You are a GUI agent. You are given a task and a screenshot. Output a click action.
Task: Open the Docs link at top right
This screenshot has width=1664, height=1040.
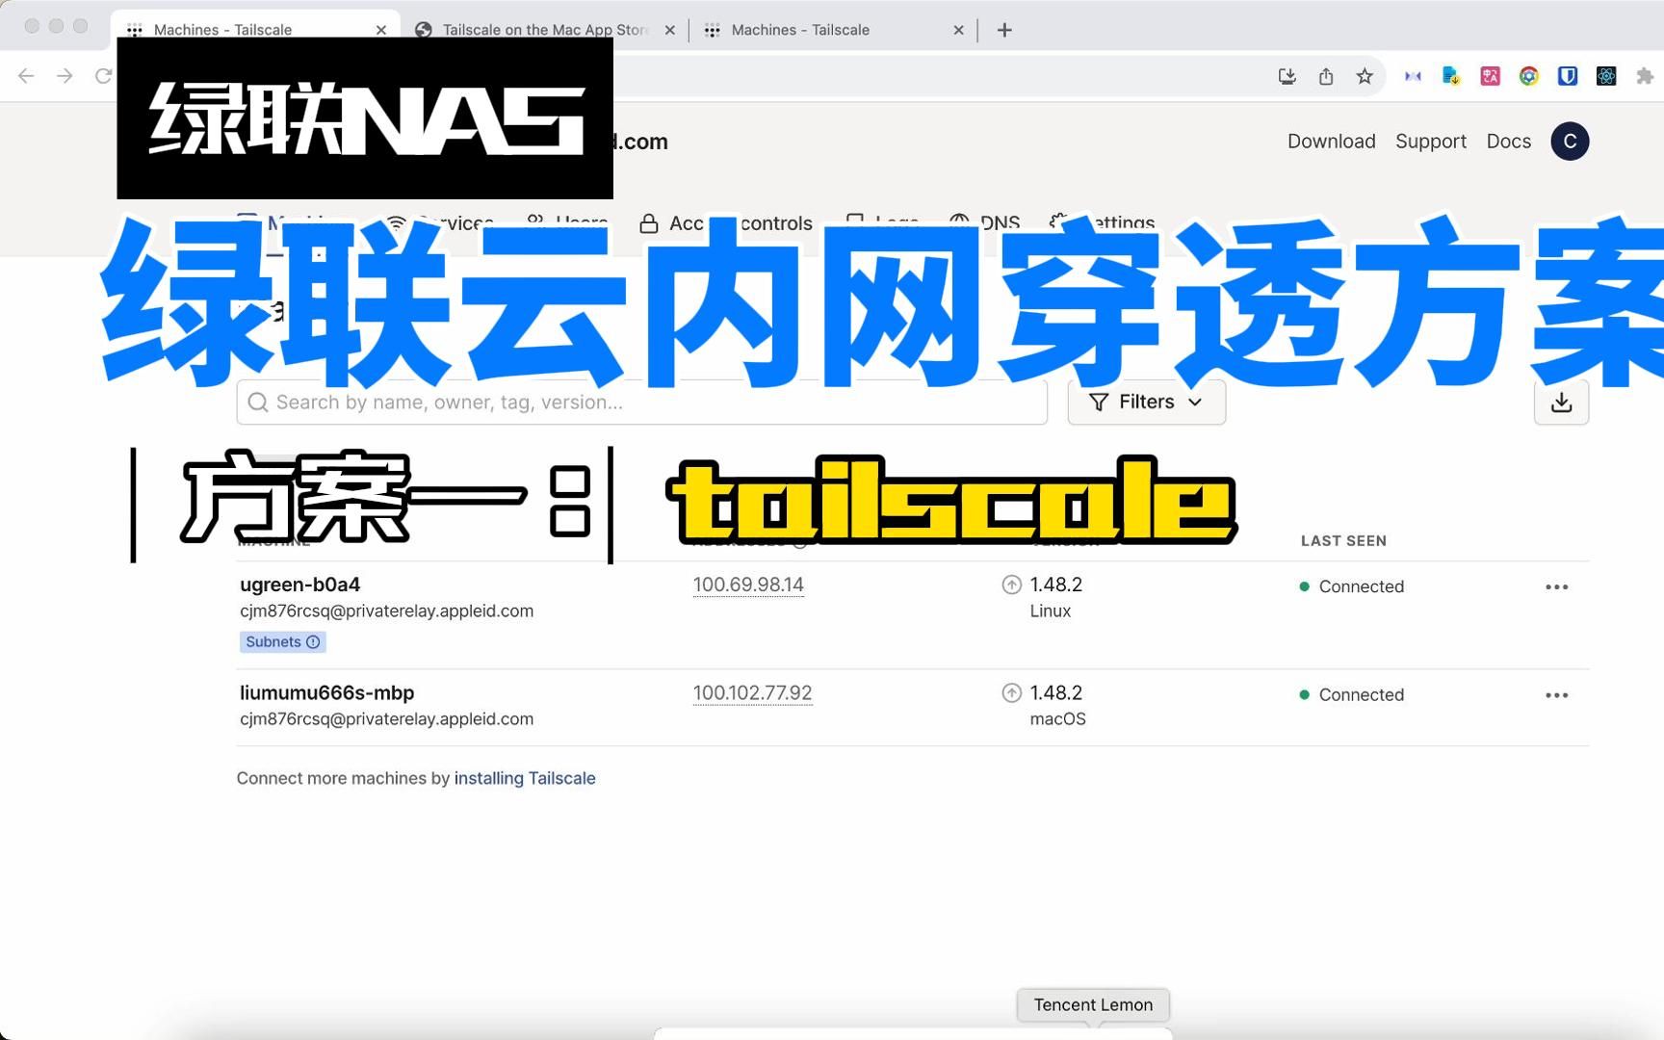point(1508,141)
